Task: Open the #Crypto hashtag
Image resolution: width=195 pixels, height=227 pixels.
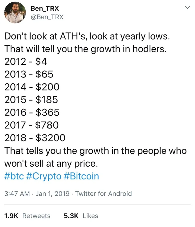Action: pyautogui.click(x=44, y=176)
